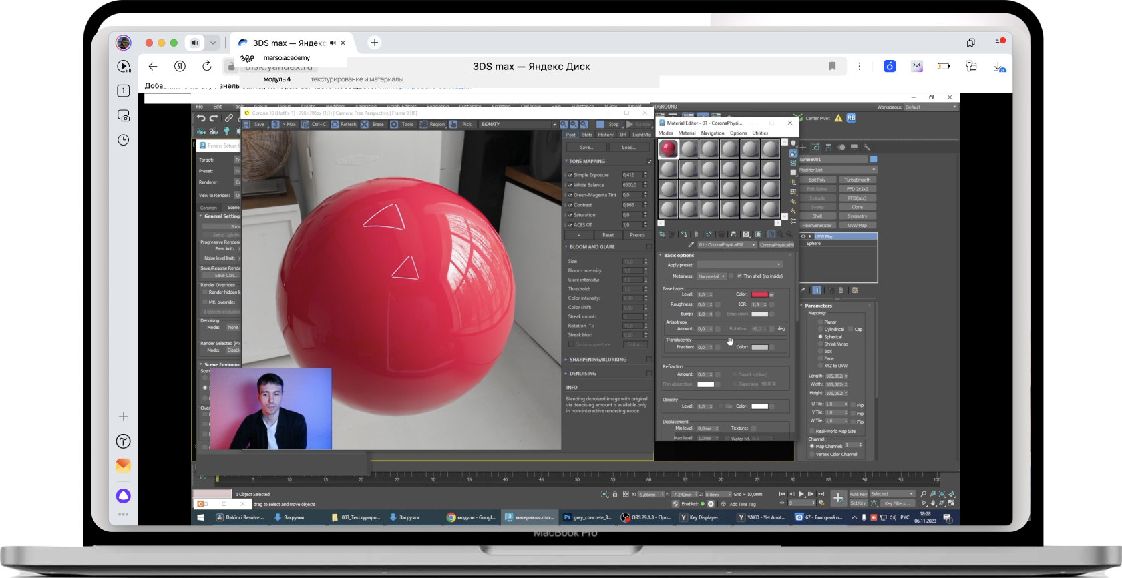The image size is (1122, 578).
Task: Open the Modifier List dropdown
Action: (837, 170)
